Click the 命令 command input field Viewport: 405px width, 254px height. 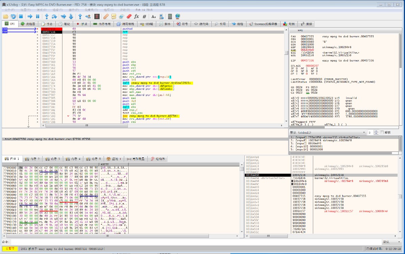pyautogui.click(x=196, y=242)
